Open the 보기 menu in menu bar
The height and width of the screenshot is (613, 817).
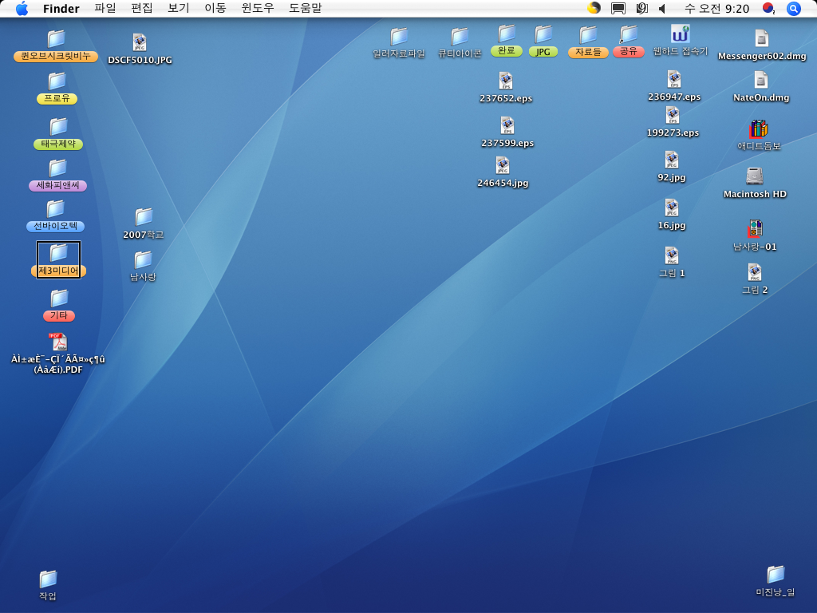pyautogui.click(x=178, y=9)
